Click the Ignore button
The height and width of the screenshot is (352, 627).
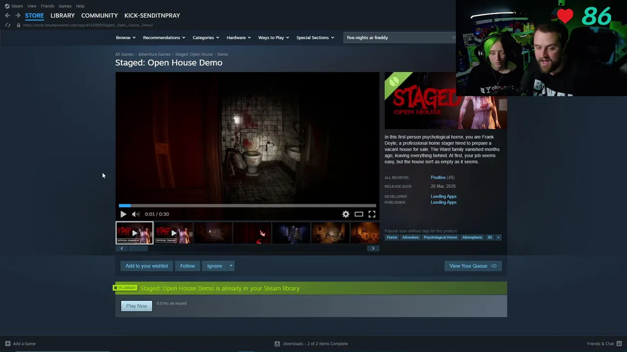point(215,266)
